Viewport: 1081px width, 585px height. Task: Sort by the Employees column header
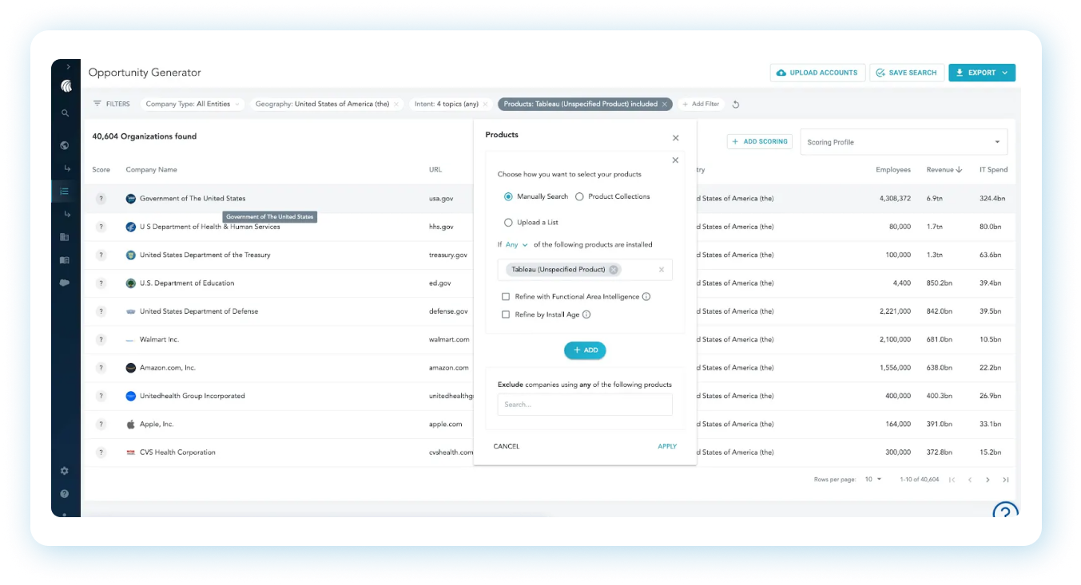click(892, 170)
